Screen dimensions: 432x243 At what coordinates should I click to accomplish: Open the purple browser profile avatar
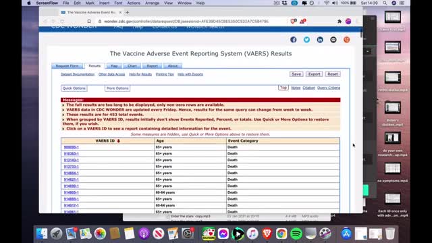click(348, 21)
